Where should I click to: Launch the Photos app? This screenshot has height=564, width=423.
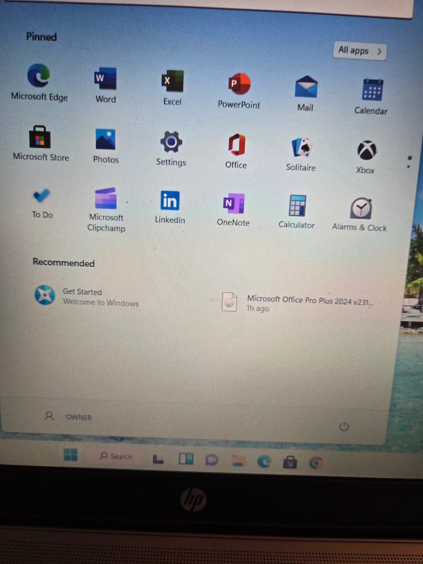(106, 140)
